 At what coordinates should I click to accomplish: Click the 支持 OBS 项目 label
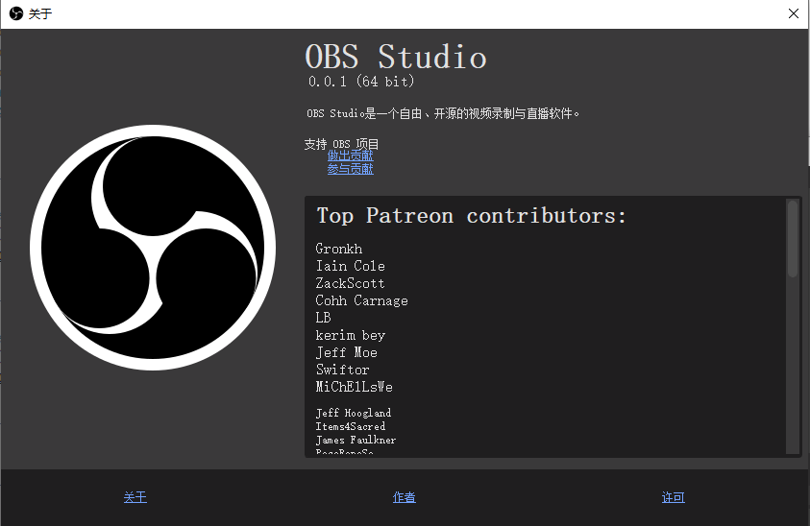[x=341, y=144]
